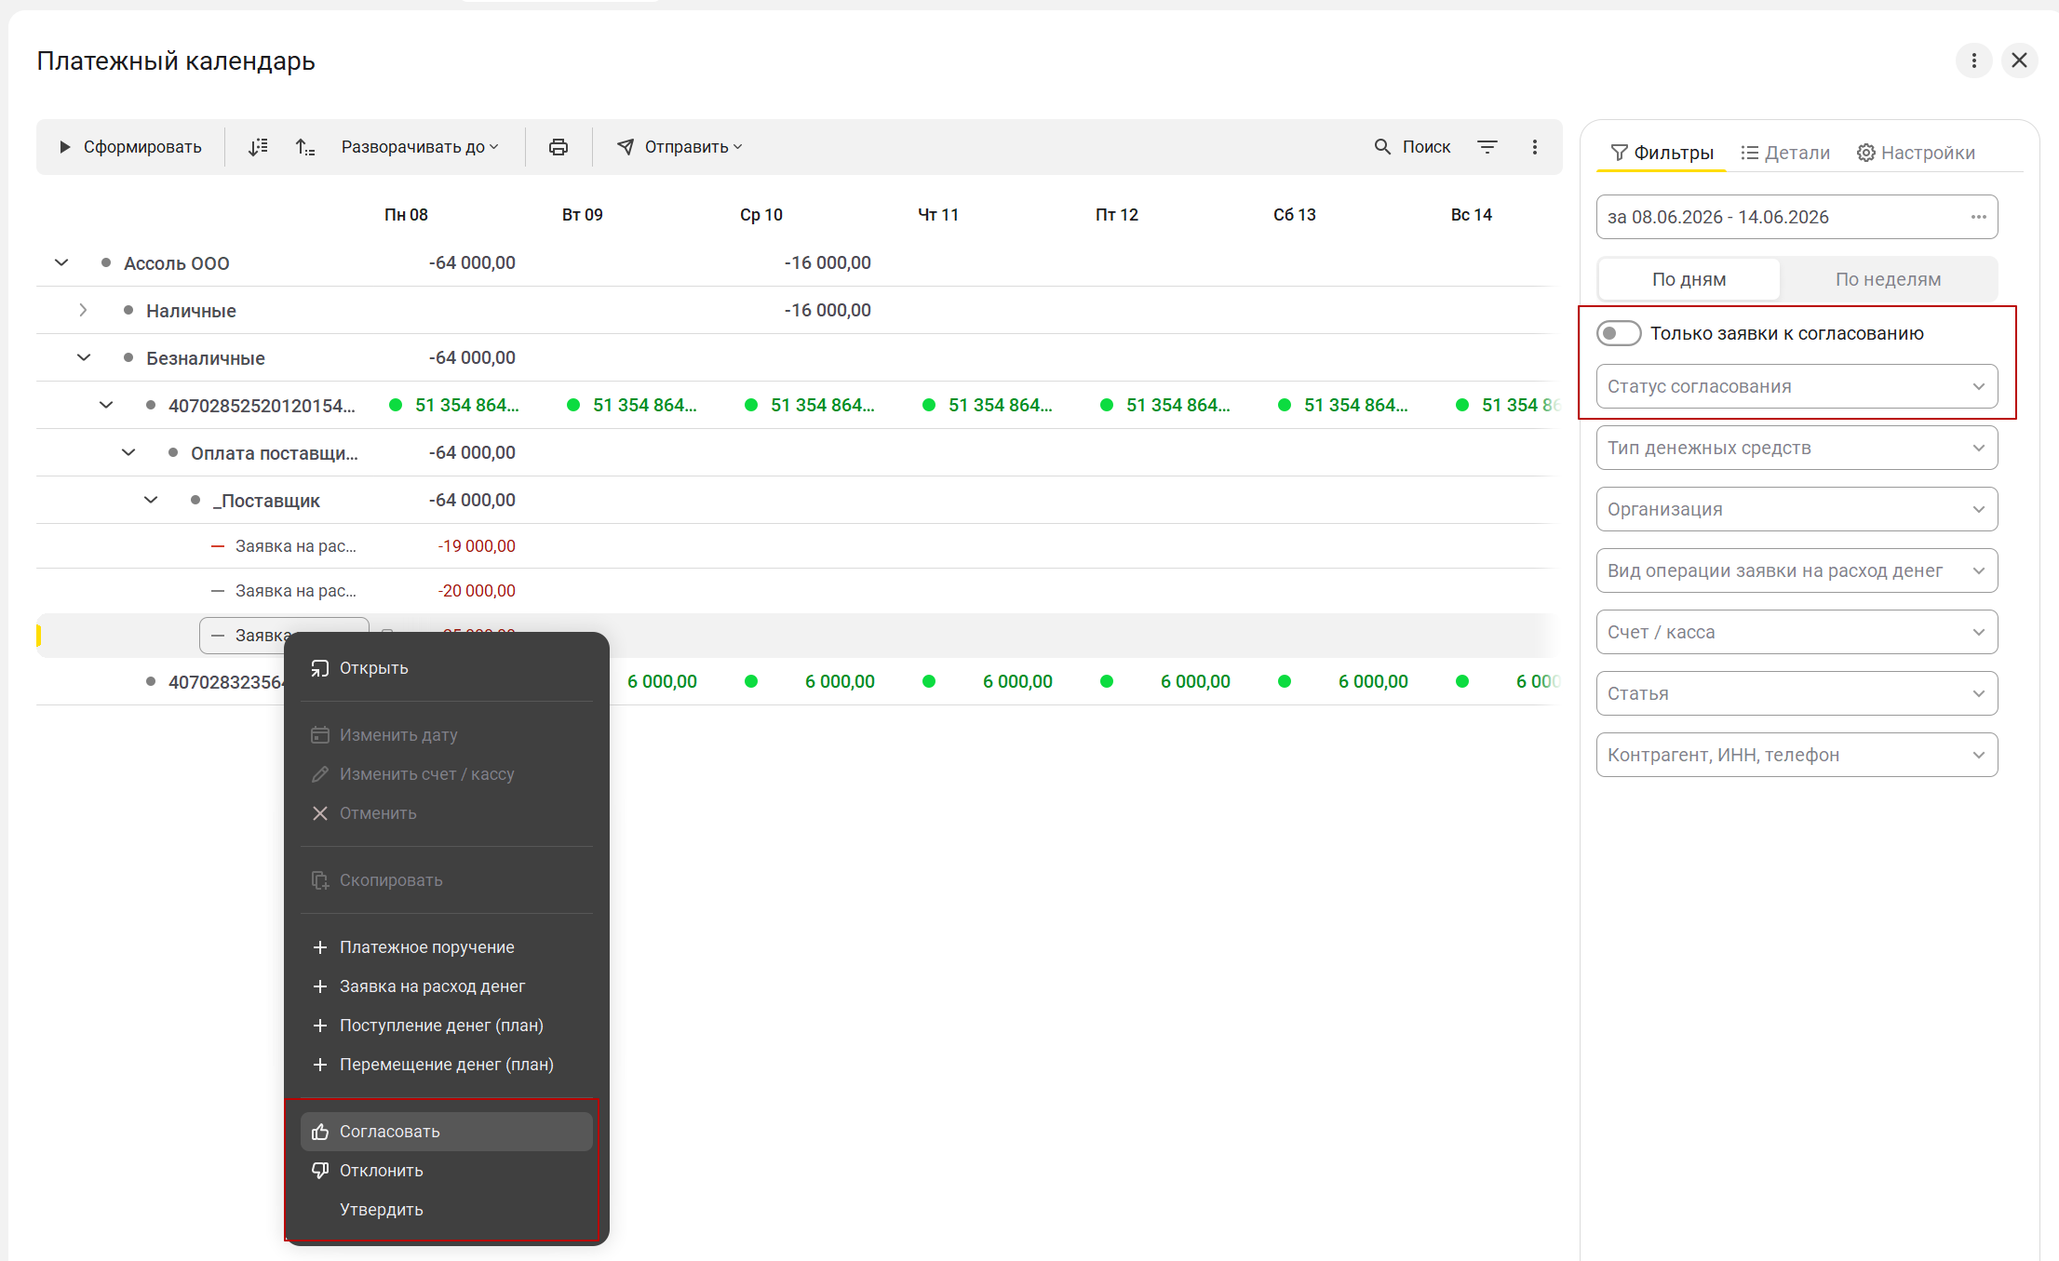Toggle Только заявки к согласованию switch
Viewport: 2059px width, 1261px height.
1619,333
